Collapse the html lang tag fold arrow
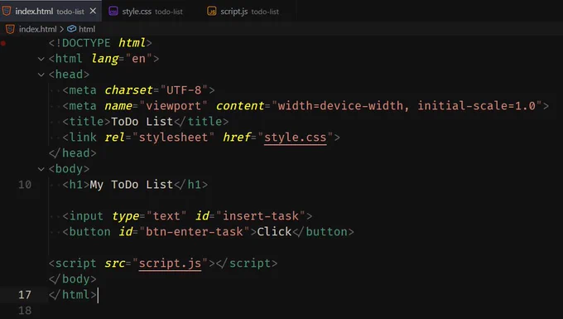The height and width of the screenshot is (319, 563). [41, 59]
